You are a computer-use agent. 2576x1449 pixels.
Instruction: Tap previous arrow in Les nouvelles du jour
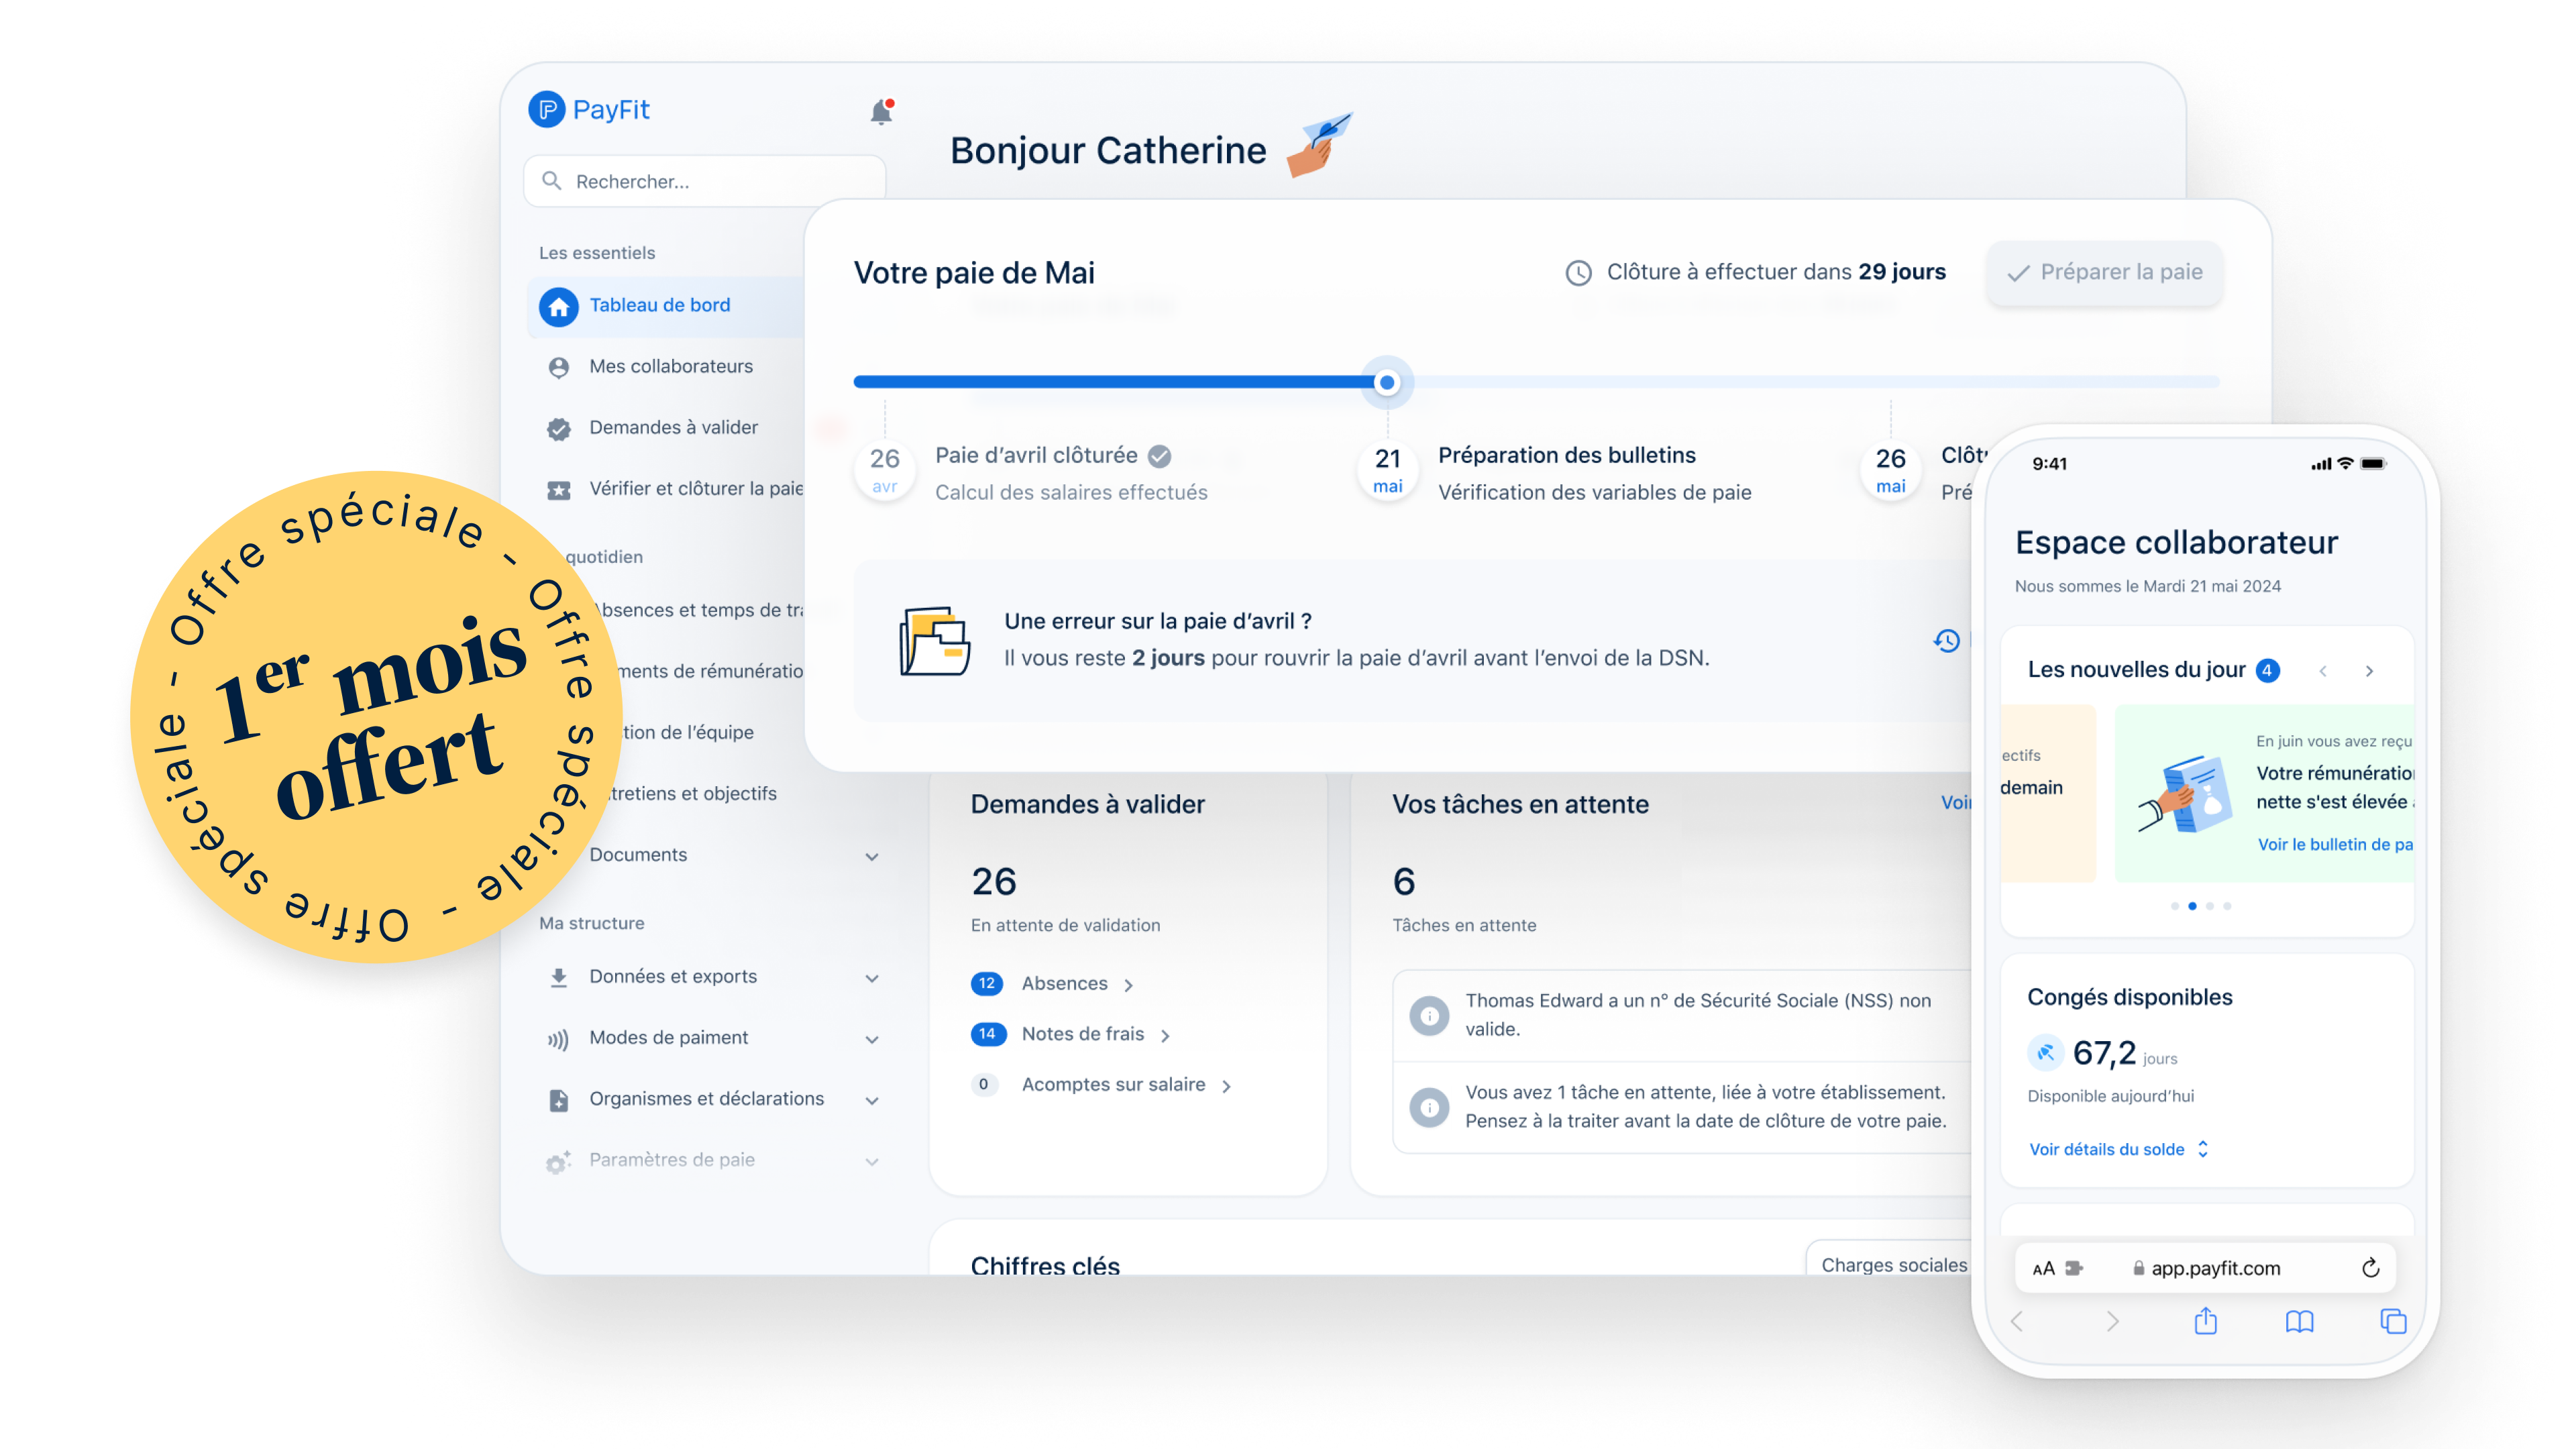coord(2322,671)
